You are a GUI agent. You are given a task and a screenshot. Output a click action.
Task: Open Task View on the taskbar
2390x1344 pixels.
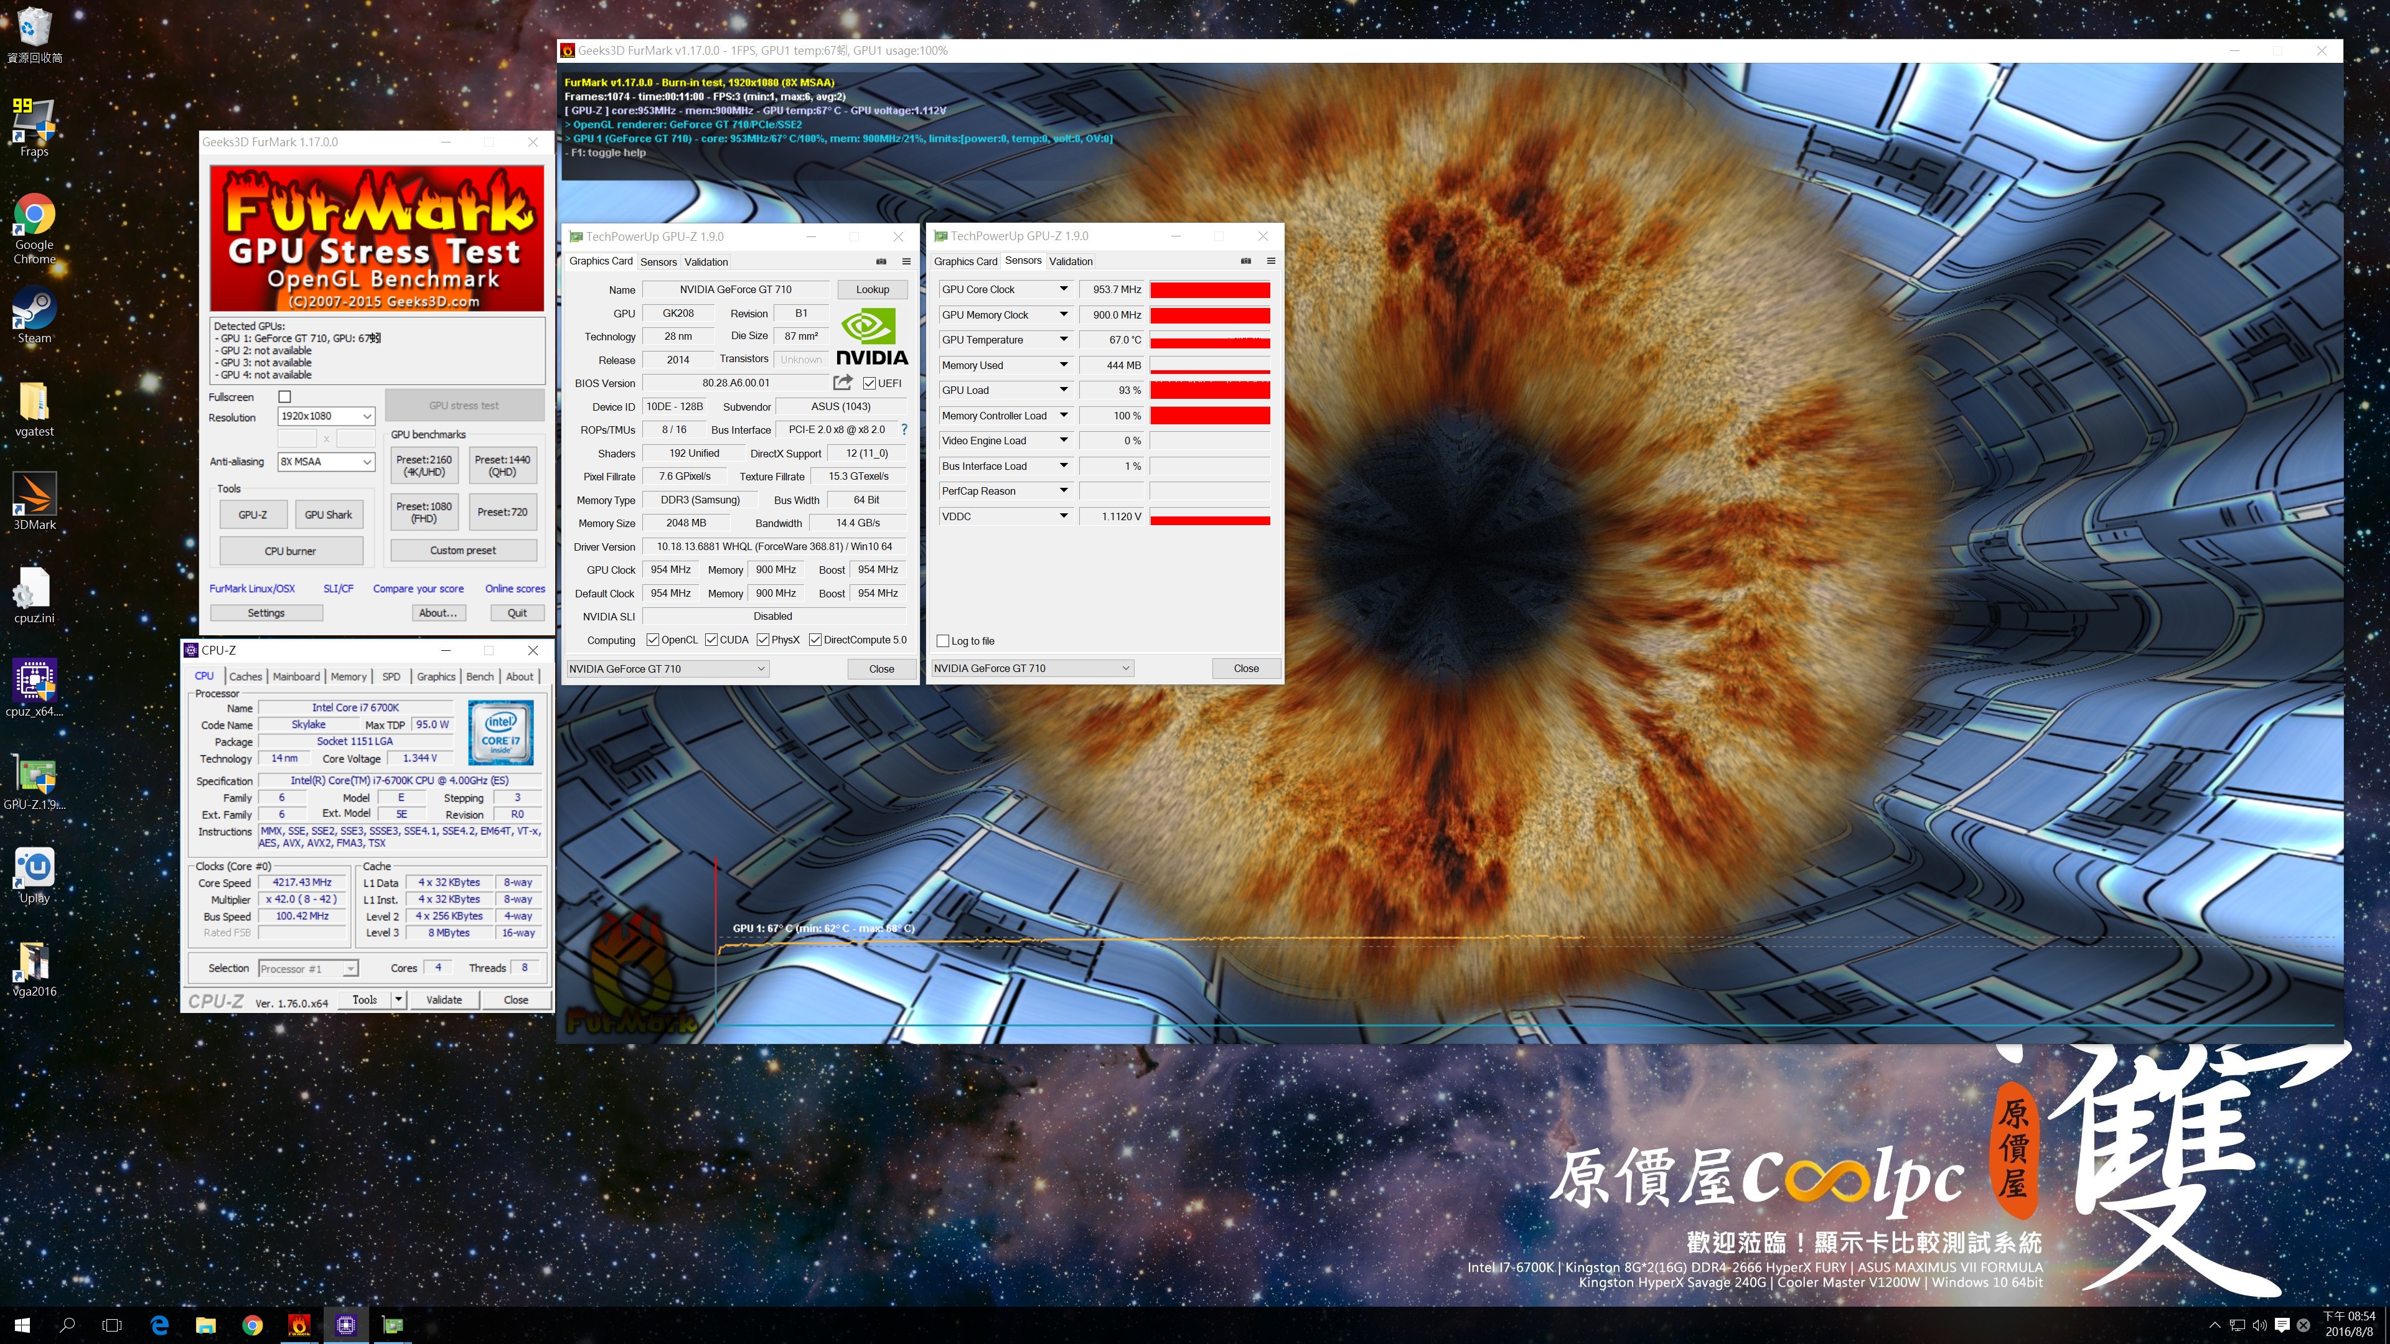click(x=112, y=1325)
